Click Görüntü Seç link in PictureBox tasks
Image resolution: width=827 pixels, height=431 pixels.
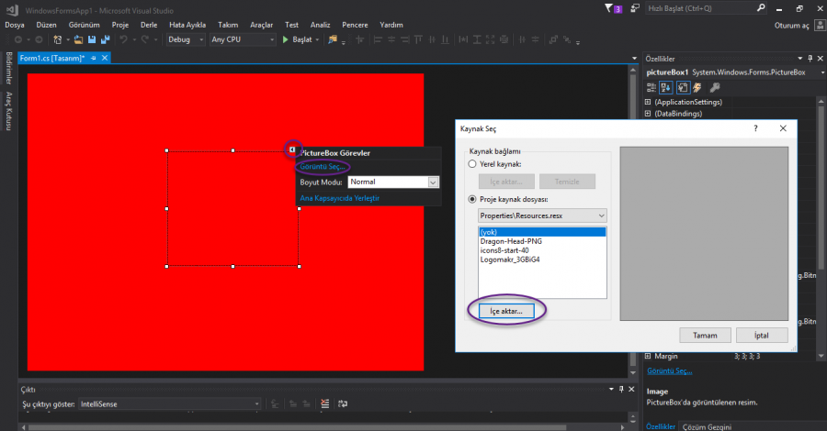(x=323, y=166)
